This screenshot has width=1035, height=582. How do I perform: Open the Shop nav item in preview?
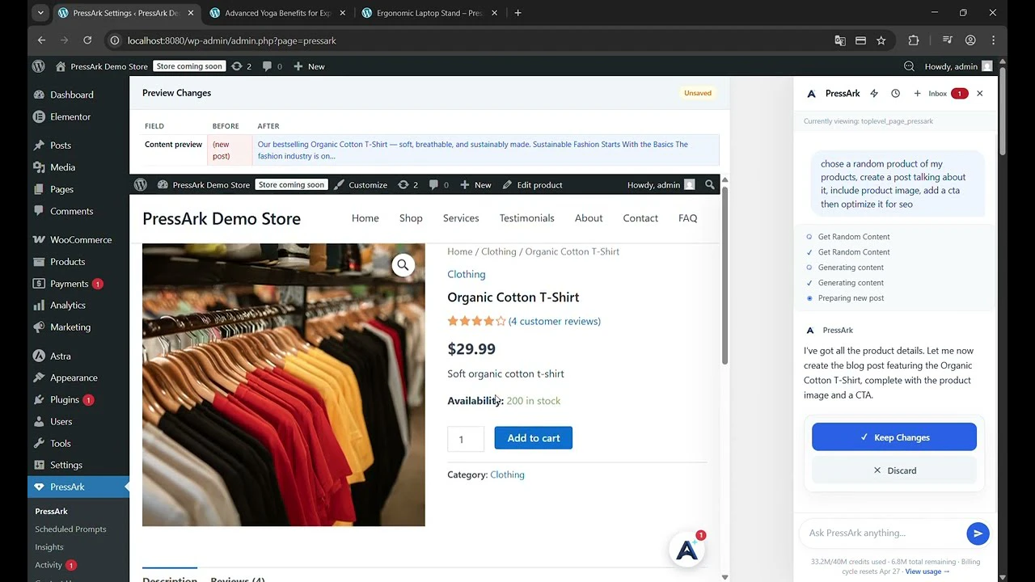point(411,218)
